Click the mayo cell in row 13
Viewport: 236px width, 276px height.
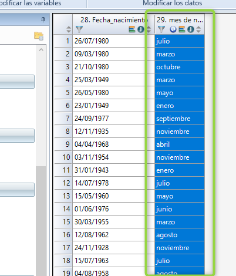[180, 196]
